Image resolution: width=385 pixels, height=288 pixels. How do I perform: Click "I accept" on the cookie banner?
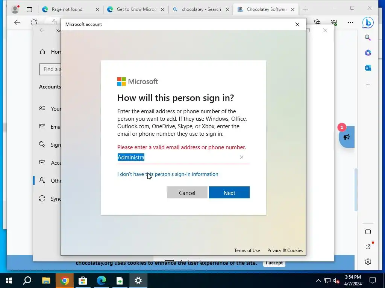(274, 263)
